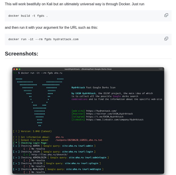Image resolution: width=176 pixels, height=175 pixels.
Task: Click the hydrattack.com URL in screenshot
Action: click(x=101, y=111)
